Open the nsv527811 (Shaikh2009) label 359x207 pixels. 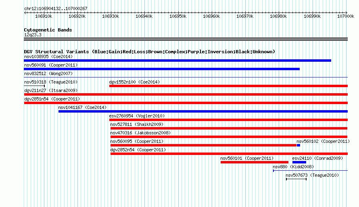(x=137, y=124)
